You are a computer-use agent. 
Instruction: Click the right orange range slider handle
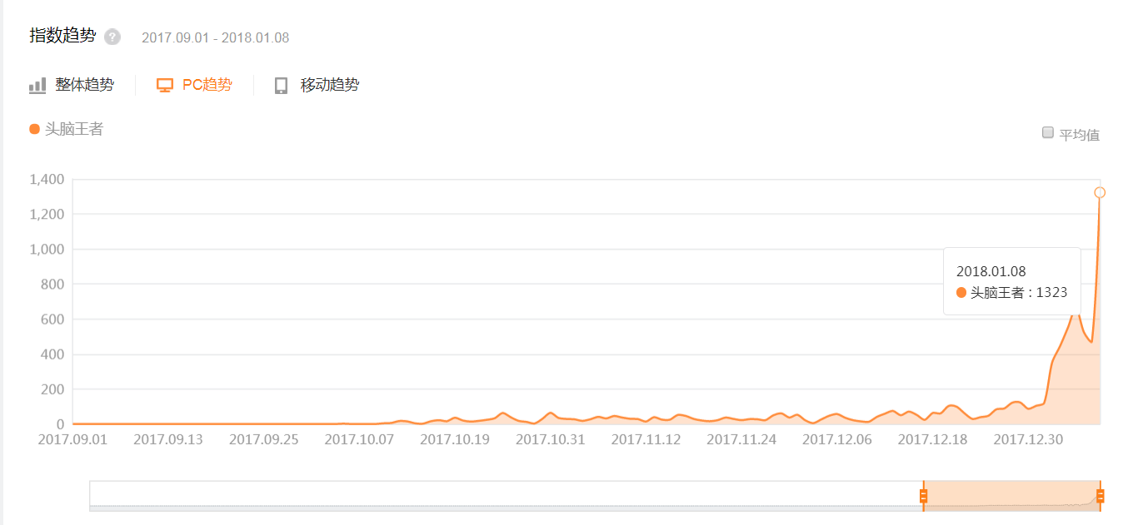coord(1101,496)
